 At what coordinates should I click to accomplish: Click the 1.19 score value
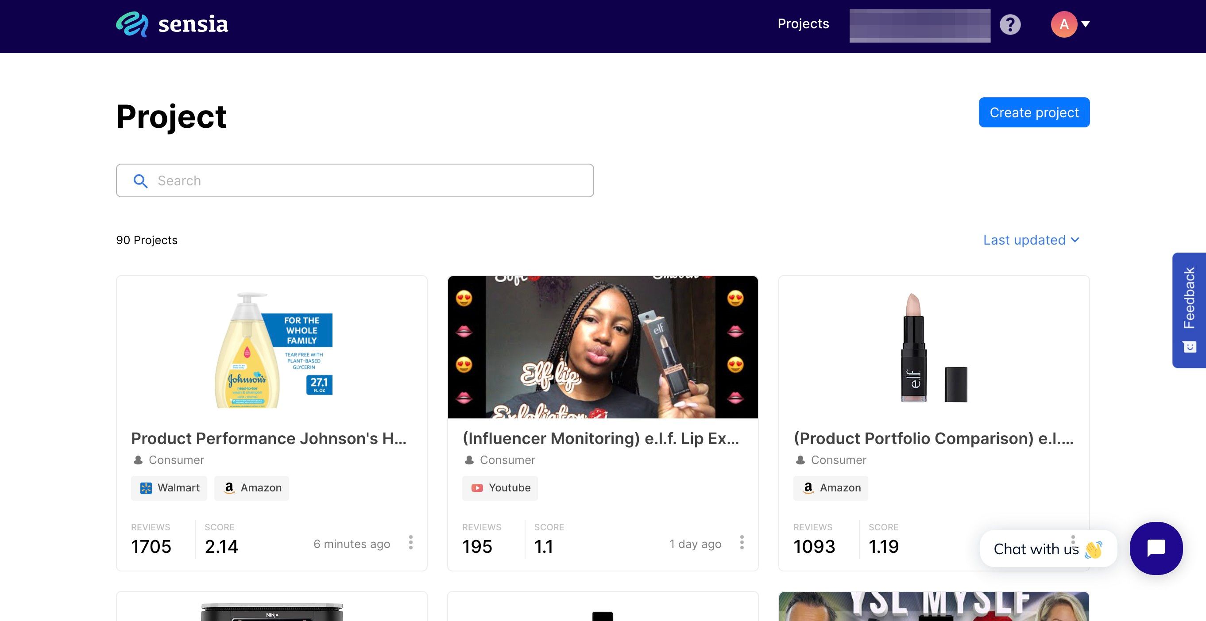coord(884,547)
